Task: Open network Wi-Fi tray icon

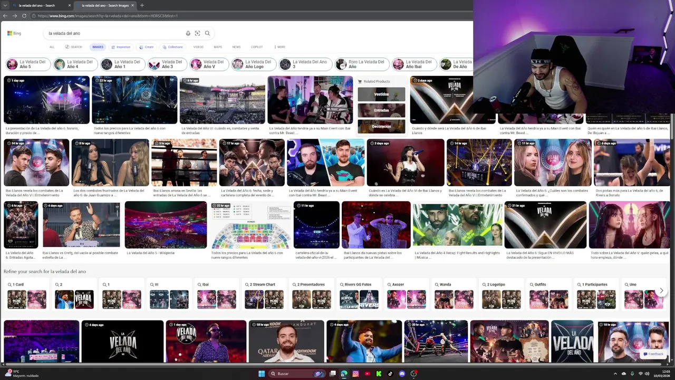Action: click(x=641, y=374)
